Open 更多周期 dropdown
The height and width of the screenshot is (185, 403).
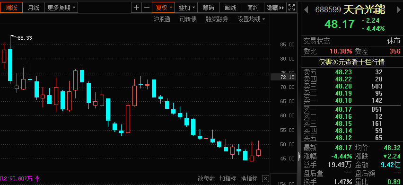pos(61,8)
